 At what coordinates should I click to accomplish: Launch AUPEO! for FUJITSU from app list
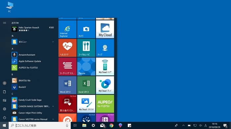(x=33, y=68)
